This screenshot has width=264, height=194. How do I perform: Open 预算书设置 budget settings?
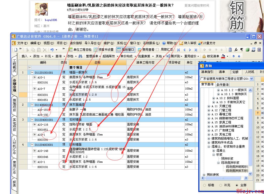(x=95, y=50)
